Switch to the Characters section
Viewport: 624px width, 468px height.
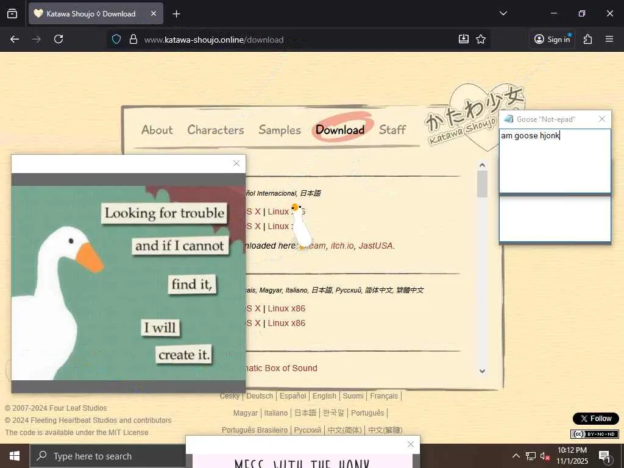[215, 130]
